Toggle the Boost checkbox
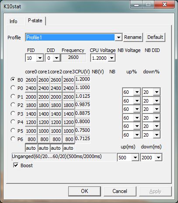 pos(16,165)
